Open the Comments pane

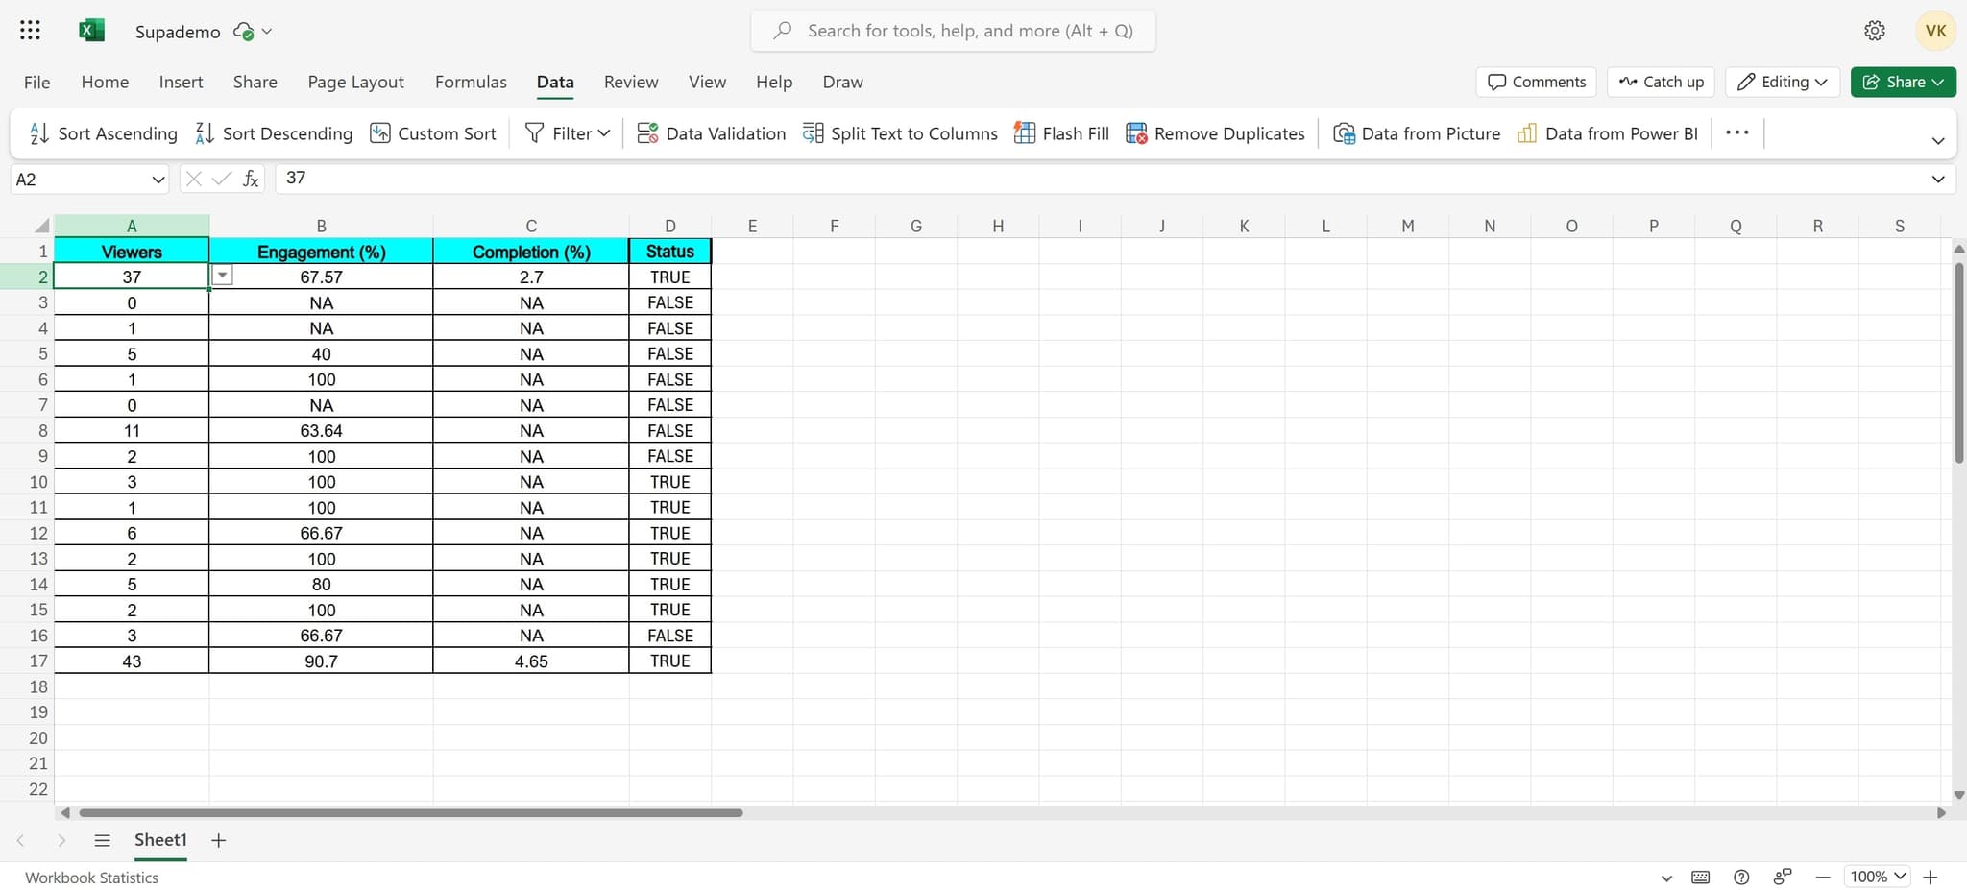click(x=1535, y=82)
